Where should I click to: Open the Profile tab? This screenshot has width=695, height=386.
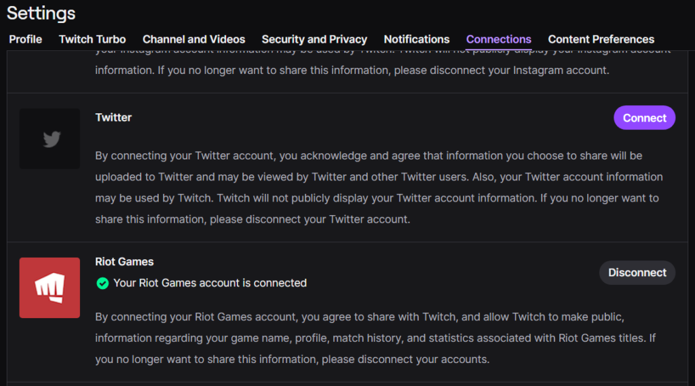(25, 39)
